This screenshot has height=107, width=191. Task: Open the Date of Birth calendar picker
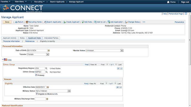click(49, 51)
